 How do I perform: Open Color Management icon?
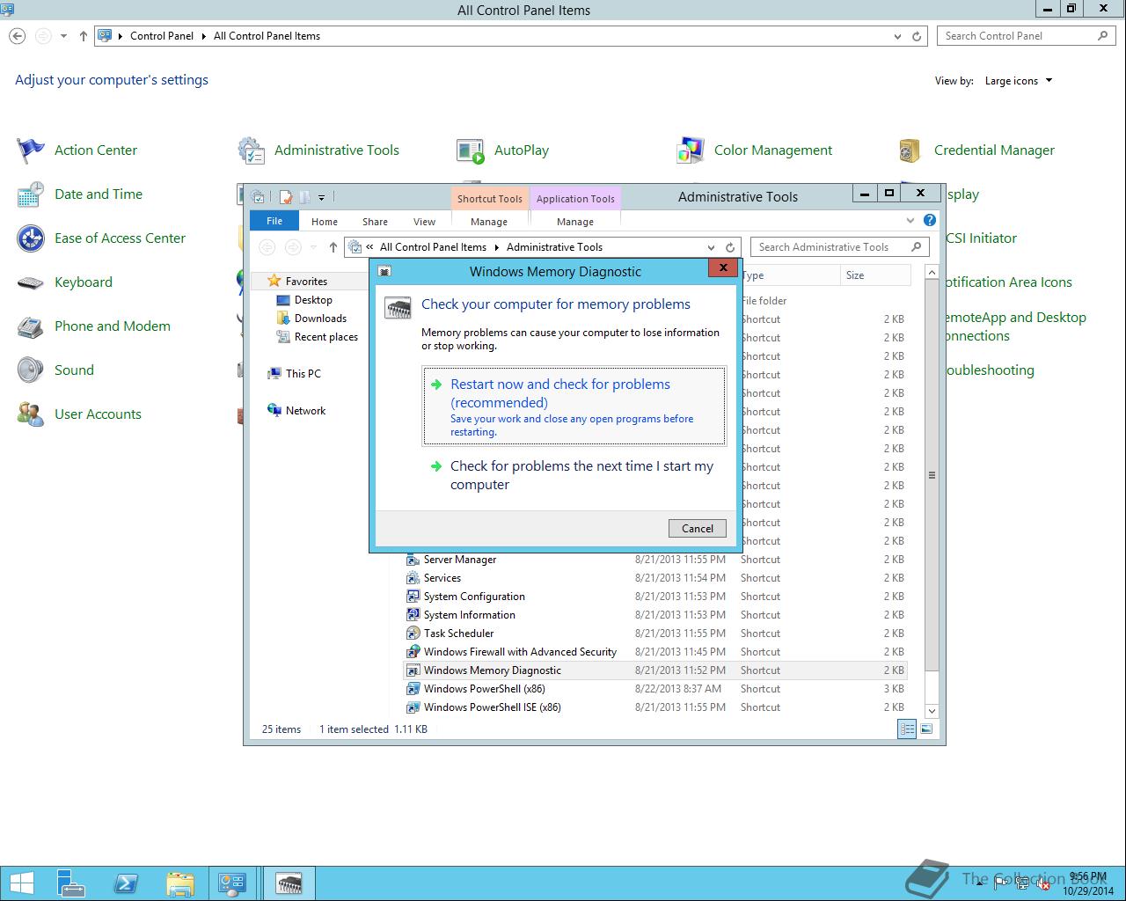pos(691,150)
